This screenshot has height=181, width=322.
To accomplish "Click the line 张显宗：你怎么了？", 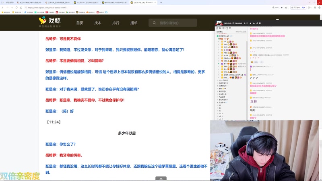I will [60, 144].
